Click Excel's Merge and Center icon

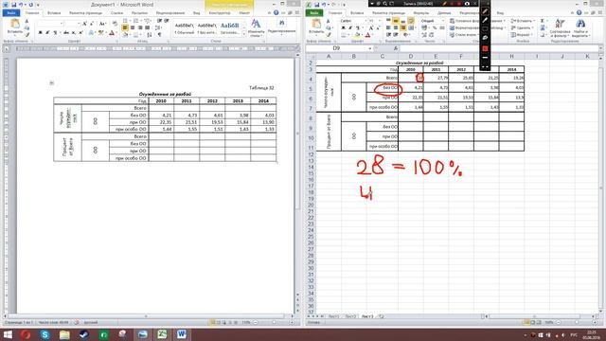coord(411,27)
